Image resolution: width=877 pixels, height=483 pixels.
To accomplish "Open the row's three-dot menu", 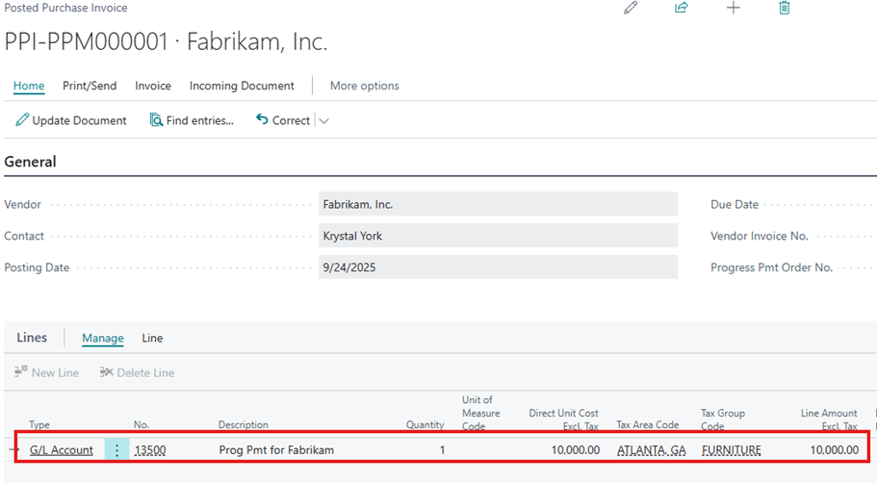I will (116, 449).
